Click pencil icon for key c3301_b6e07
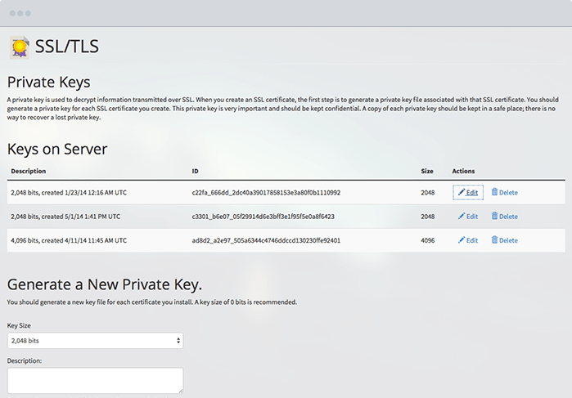This screenshot has width=572, height=398. point(462,217)
